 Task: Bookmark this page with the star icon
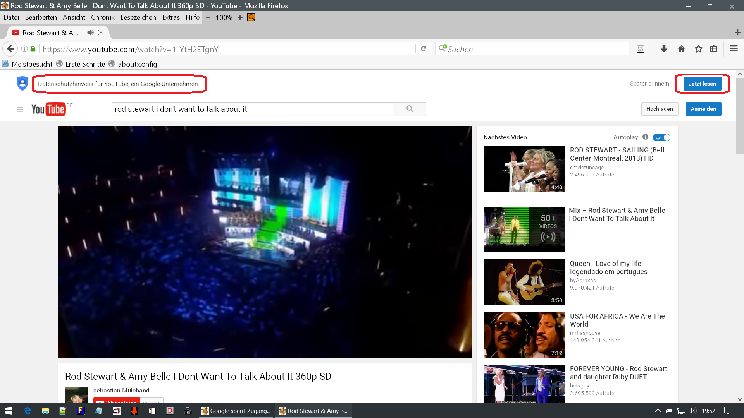698,49
